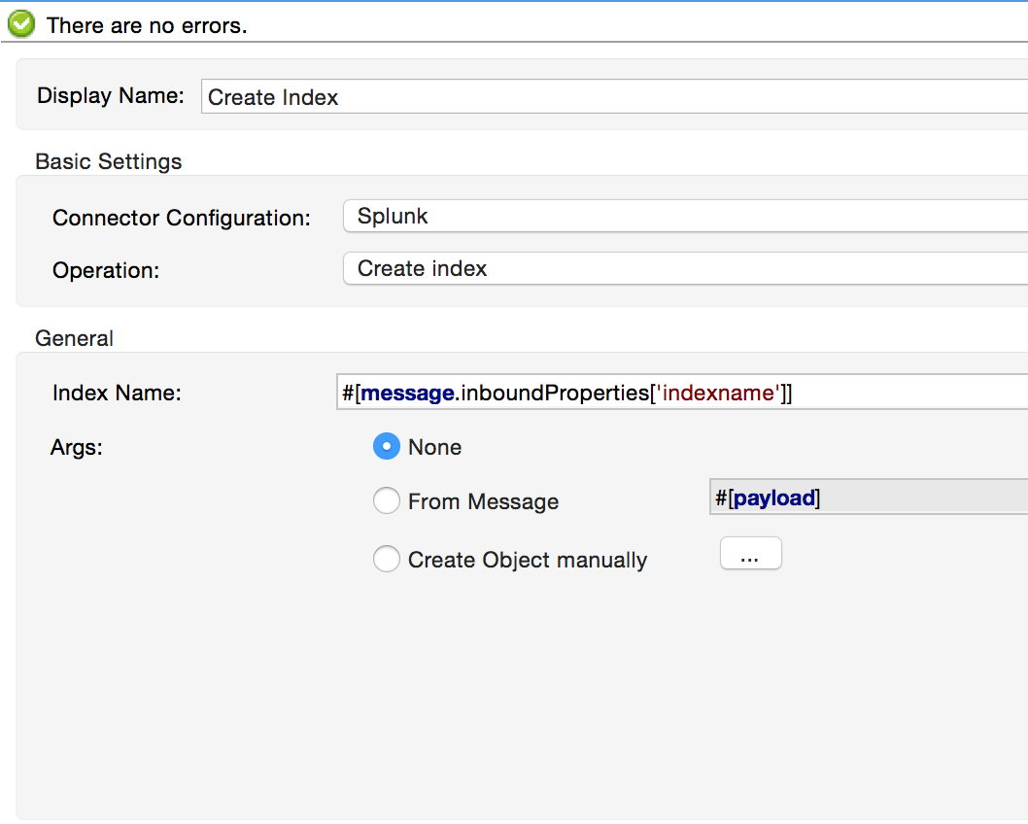Choose Create Object manually for Args

(387, 560)
